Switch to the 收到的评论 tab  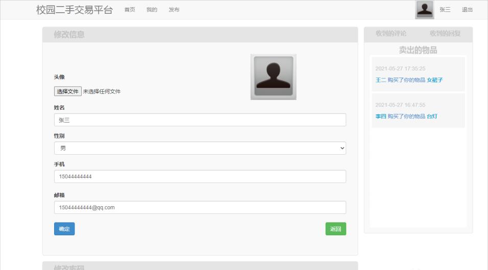click(x=391, y=34)
